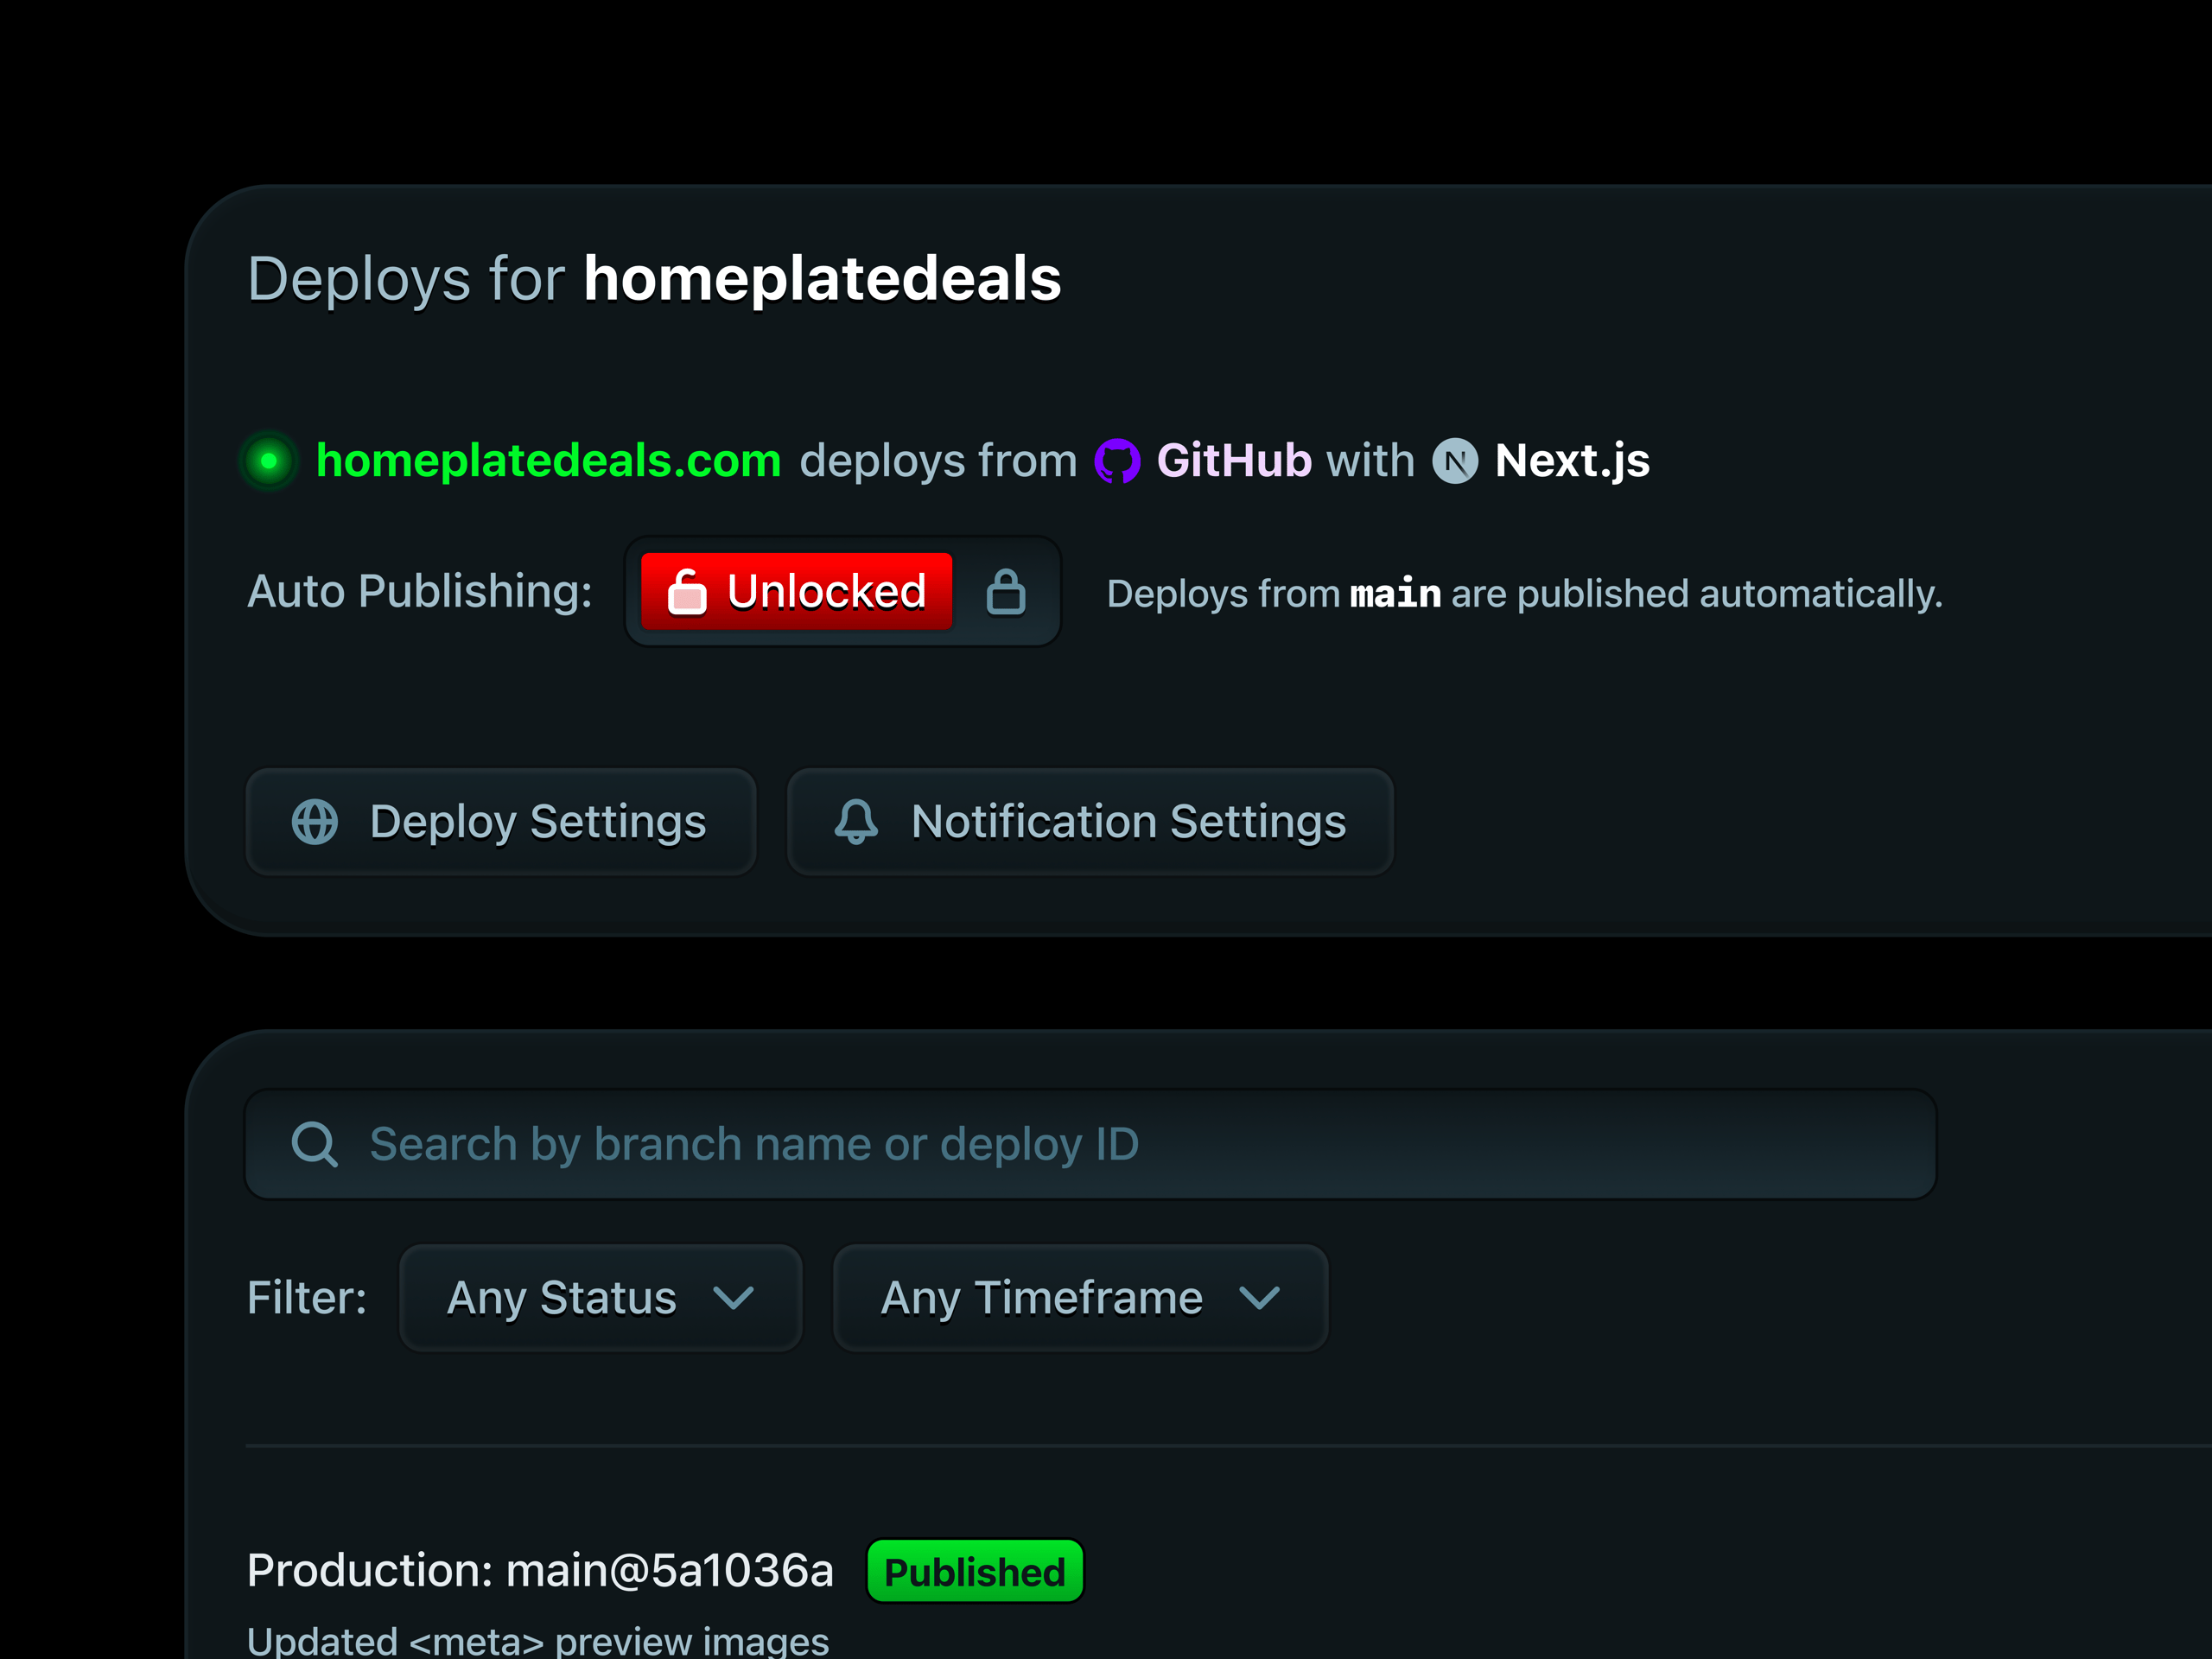
Task: Click the 'Deploys for homeplatedeals' heading
Action: click(x=654, y=279)
